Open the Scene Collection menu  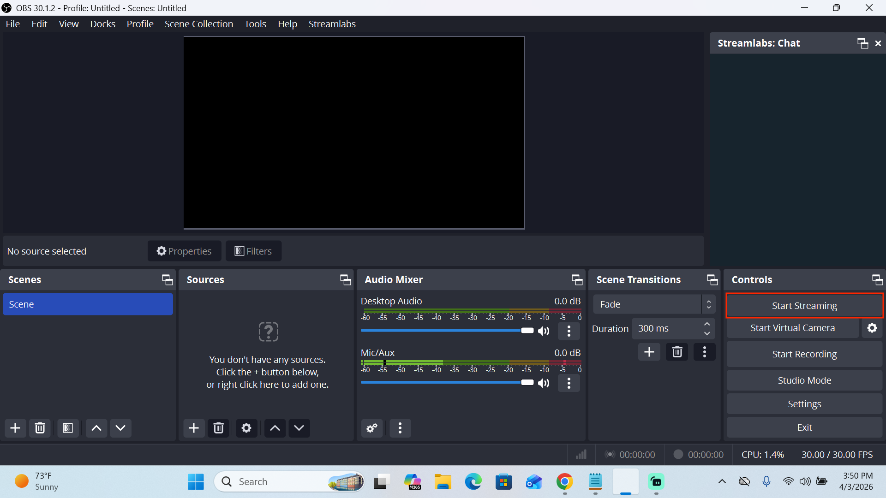click(199, 24)
